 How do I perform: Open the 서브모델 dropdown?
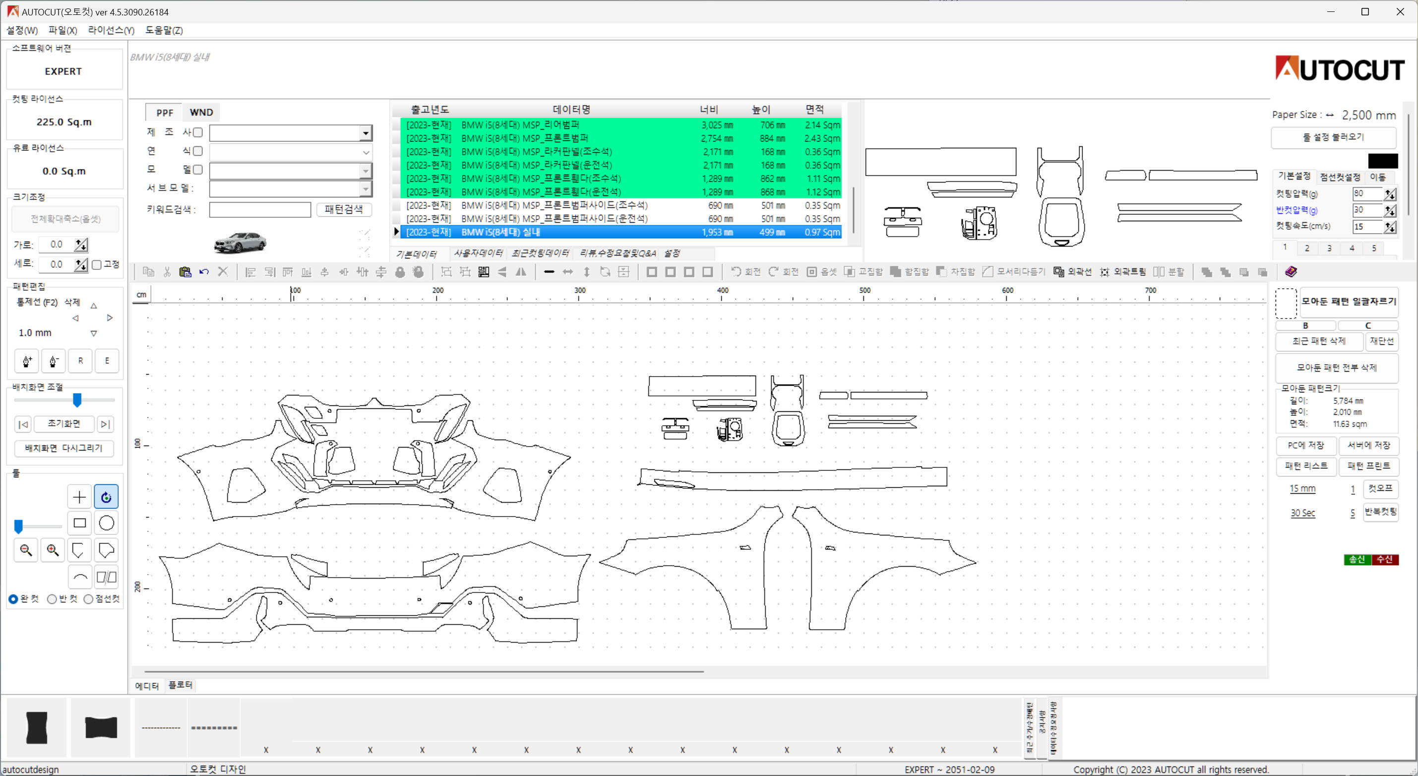click(x=366, y=189)
